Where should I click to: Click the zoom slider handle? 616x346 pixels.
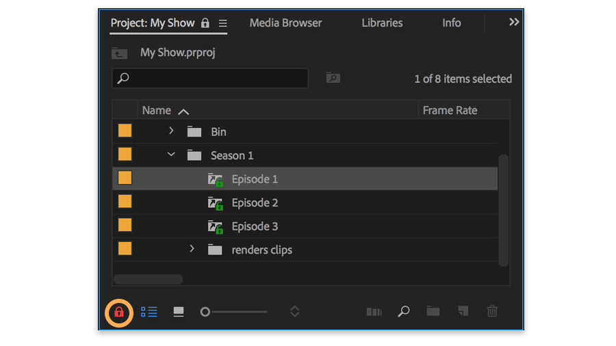point(205,312)
